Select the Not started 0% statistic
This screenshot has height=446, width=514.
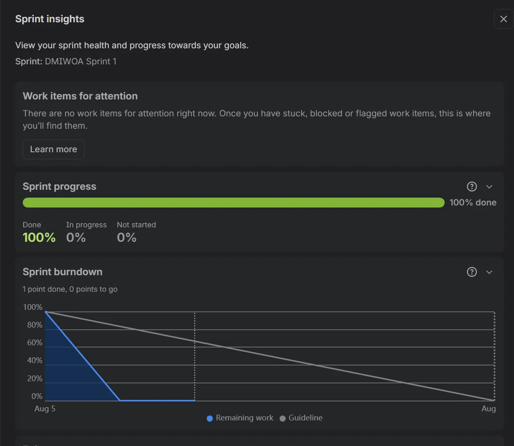(x=136, y=232)
